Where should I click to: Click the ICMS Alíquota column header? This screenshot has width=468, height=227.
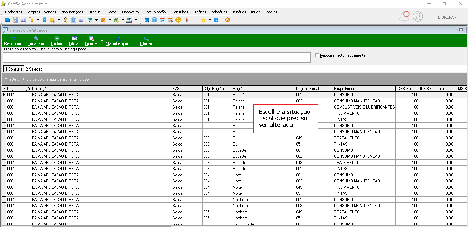pyautogui.click(x=436, y=89)
